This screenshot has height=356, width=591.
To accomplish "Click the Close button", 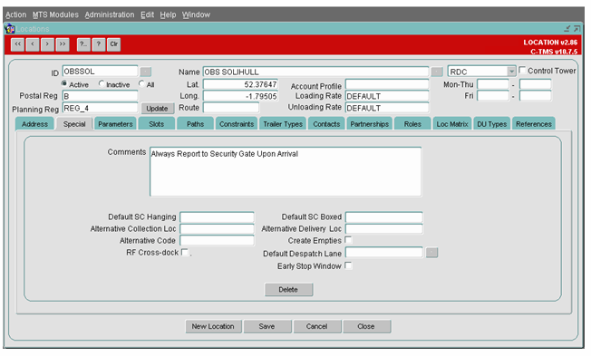I will [x=366, y=326].
